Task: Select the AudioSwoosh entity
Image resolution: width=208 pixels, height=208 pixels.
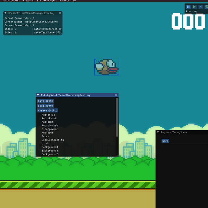Action: pos(50,125)
